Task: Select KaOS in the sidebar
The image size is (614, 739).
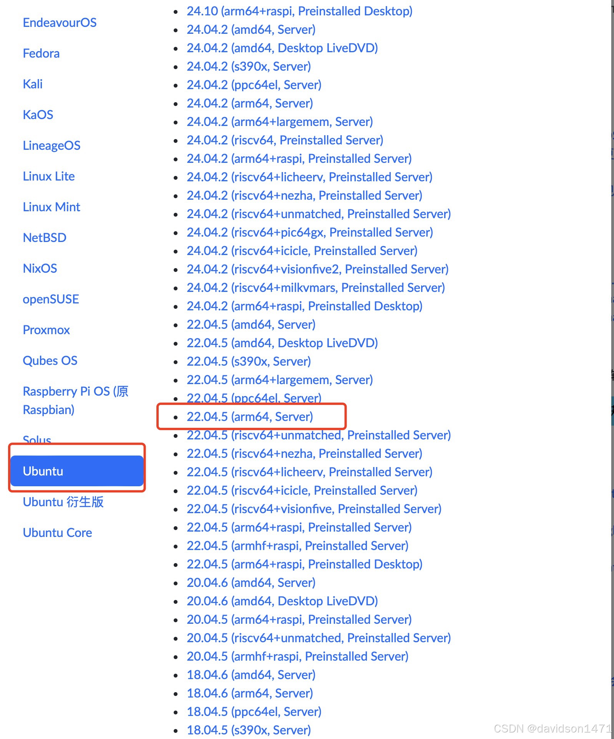Action: (38, 115)
